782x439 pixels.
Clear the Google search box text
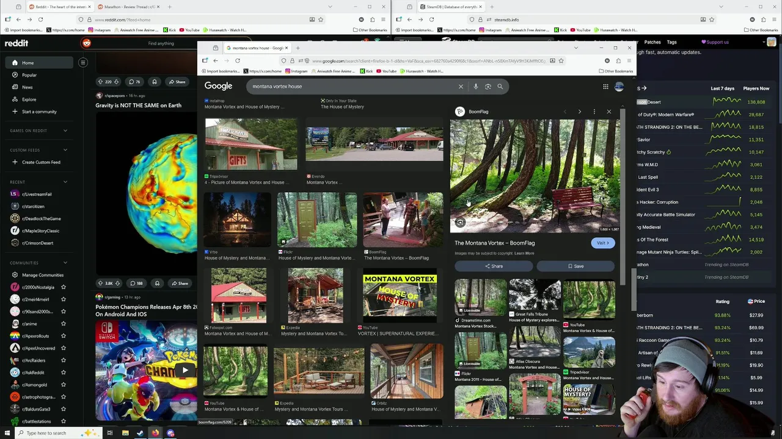[x=461, y=87]
